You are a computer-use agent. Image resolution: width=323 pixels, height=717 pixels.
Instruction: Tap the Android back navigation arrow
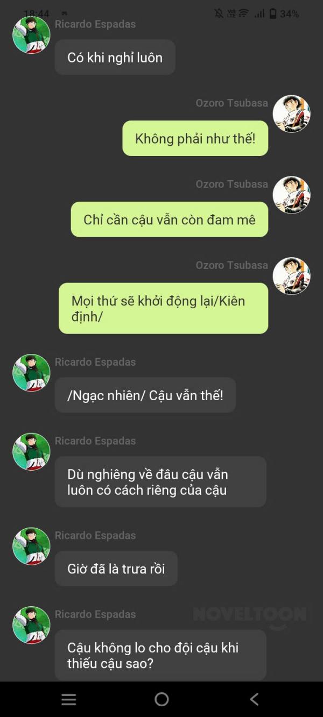[255, 699]
